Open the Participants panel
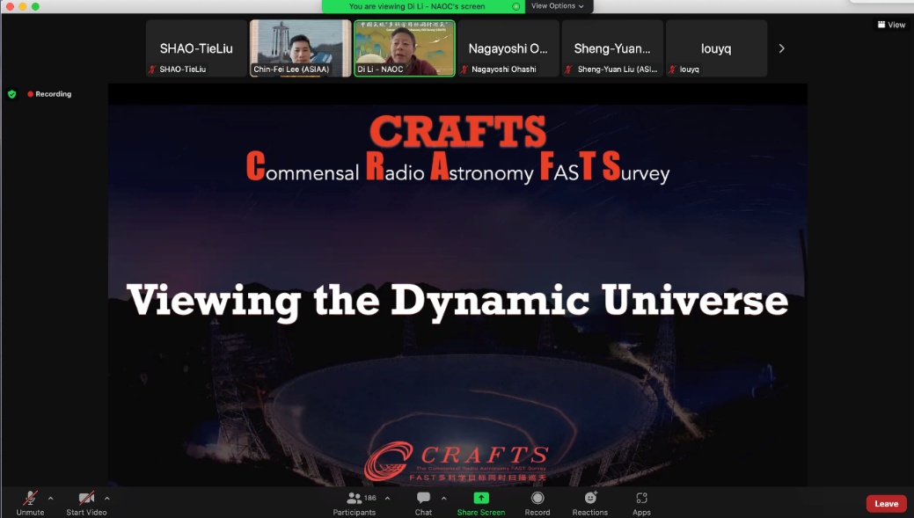This screenshot has width=914, height=518. tap(354, 502)
